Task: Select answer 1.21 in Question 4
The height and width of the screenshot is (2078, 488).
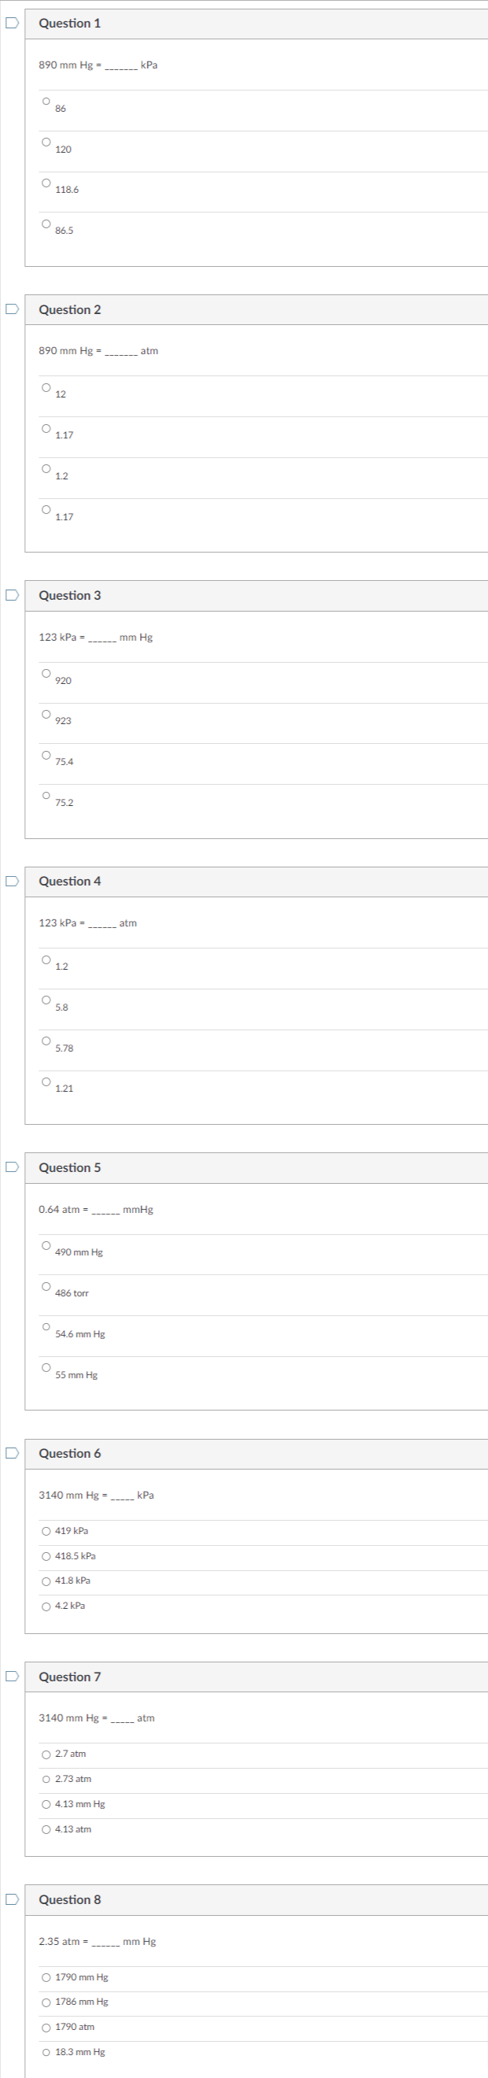Action: point(44,1081)
